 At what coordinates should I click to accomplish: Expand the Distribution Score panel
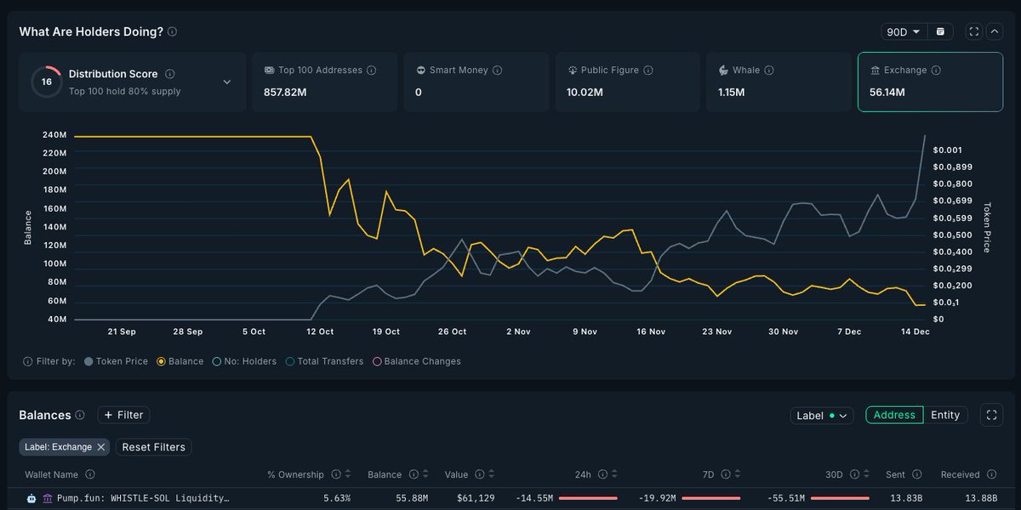(x=226, y=82)
